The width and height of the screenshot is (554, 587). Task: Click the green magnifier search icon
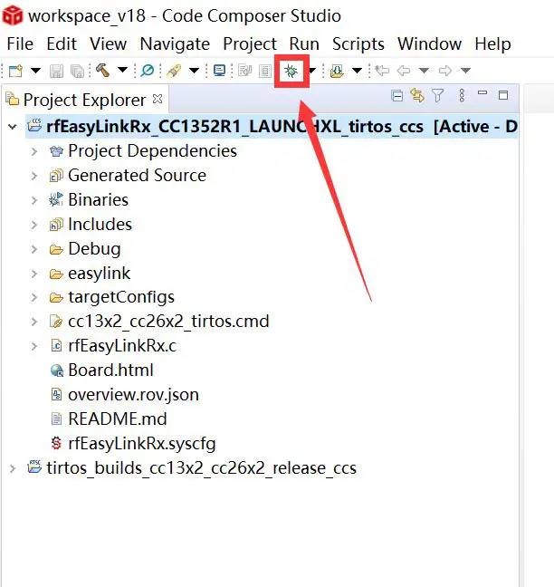pyautogui.click(x=147, y=71)
